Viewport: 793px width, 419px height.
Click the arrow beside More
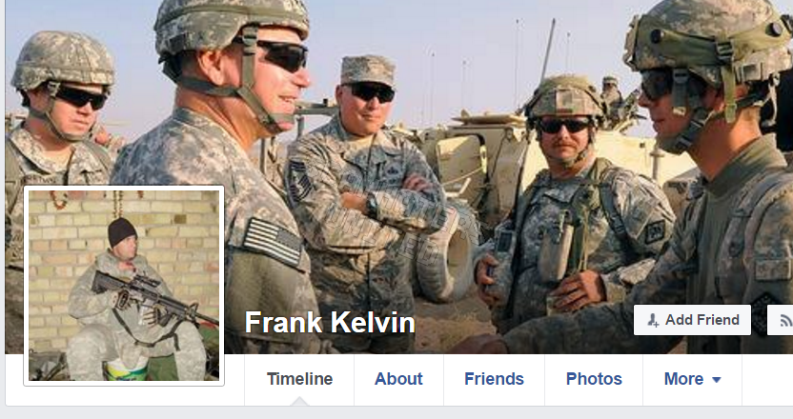tap(716, 380)
